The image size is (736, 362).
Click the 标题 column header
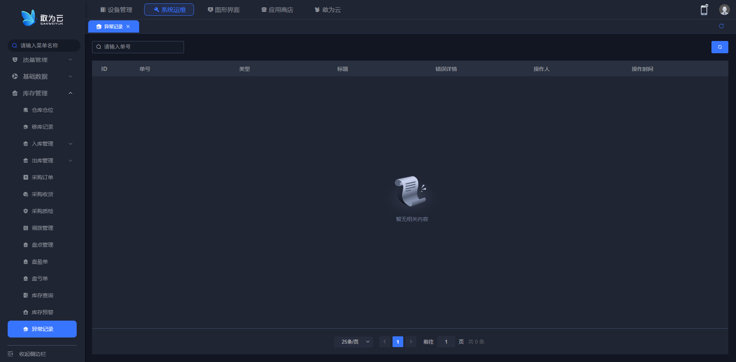[x=343, y=69]
